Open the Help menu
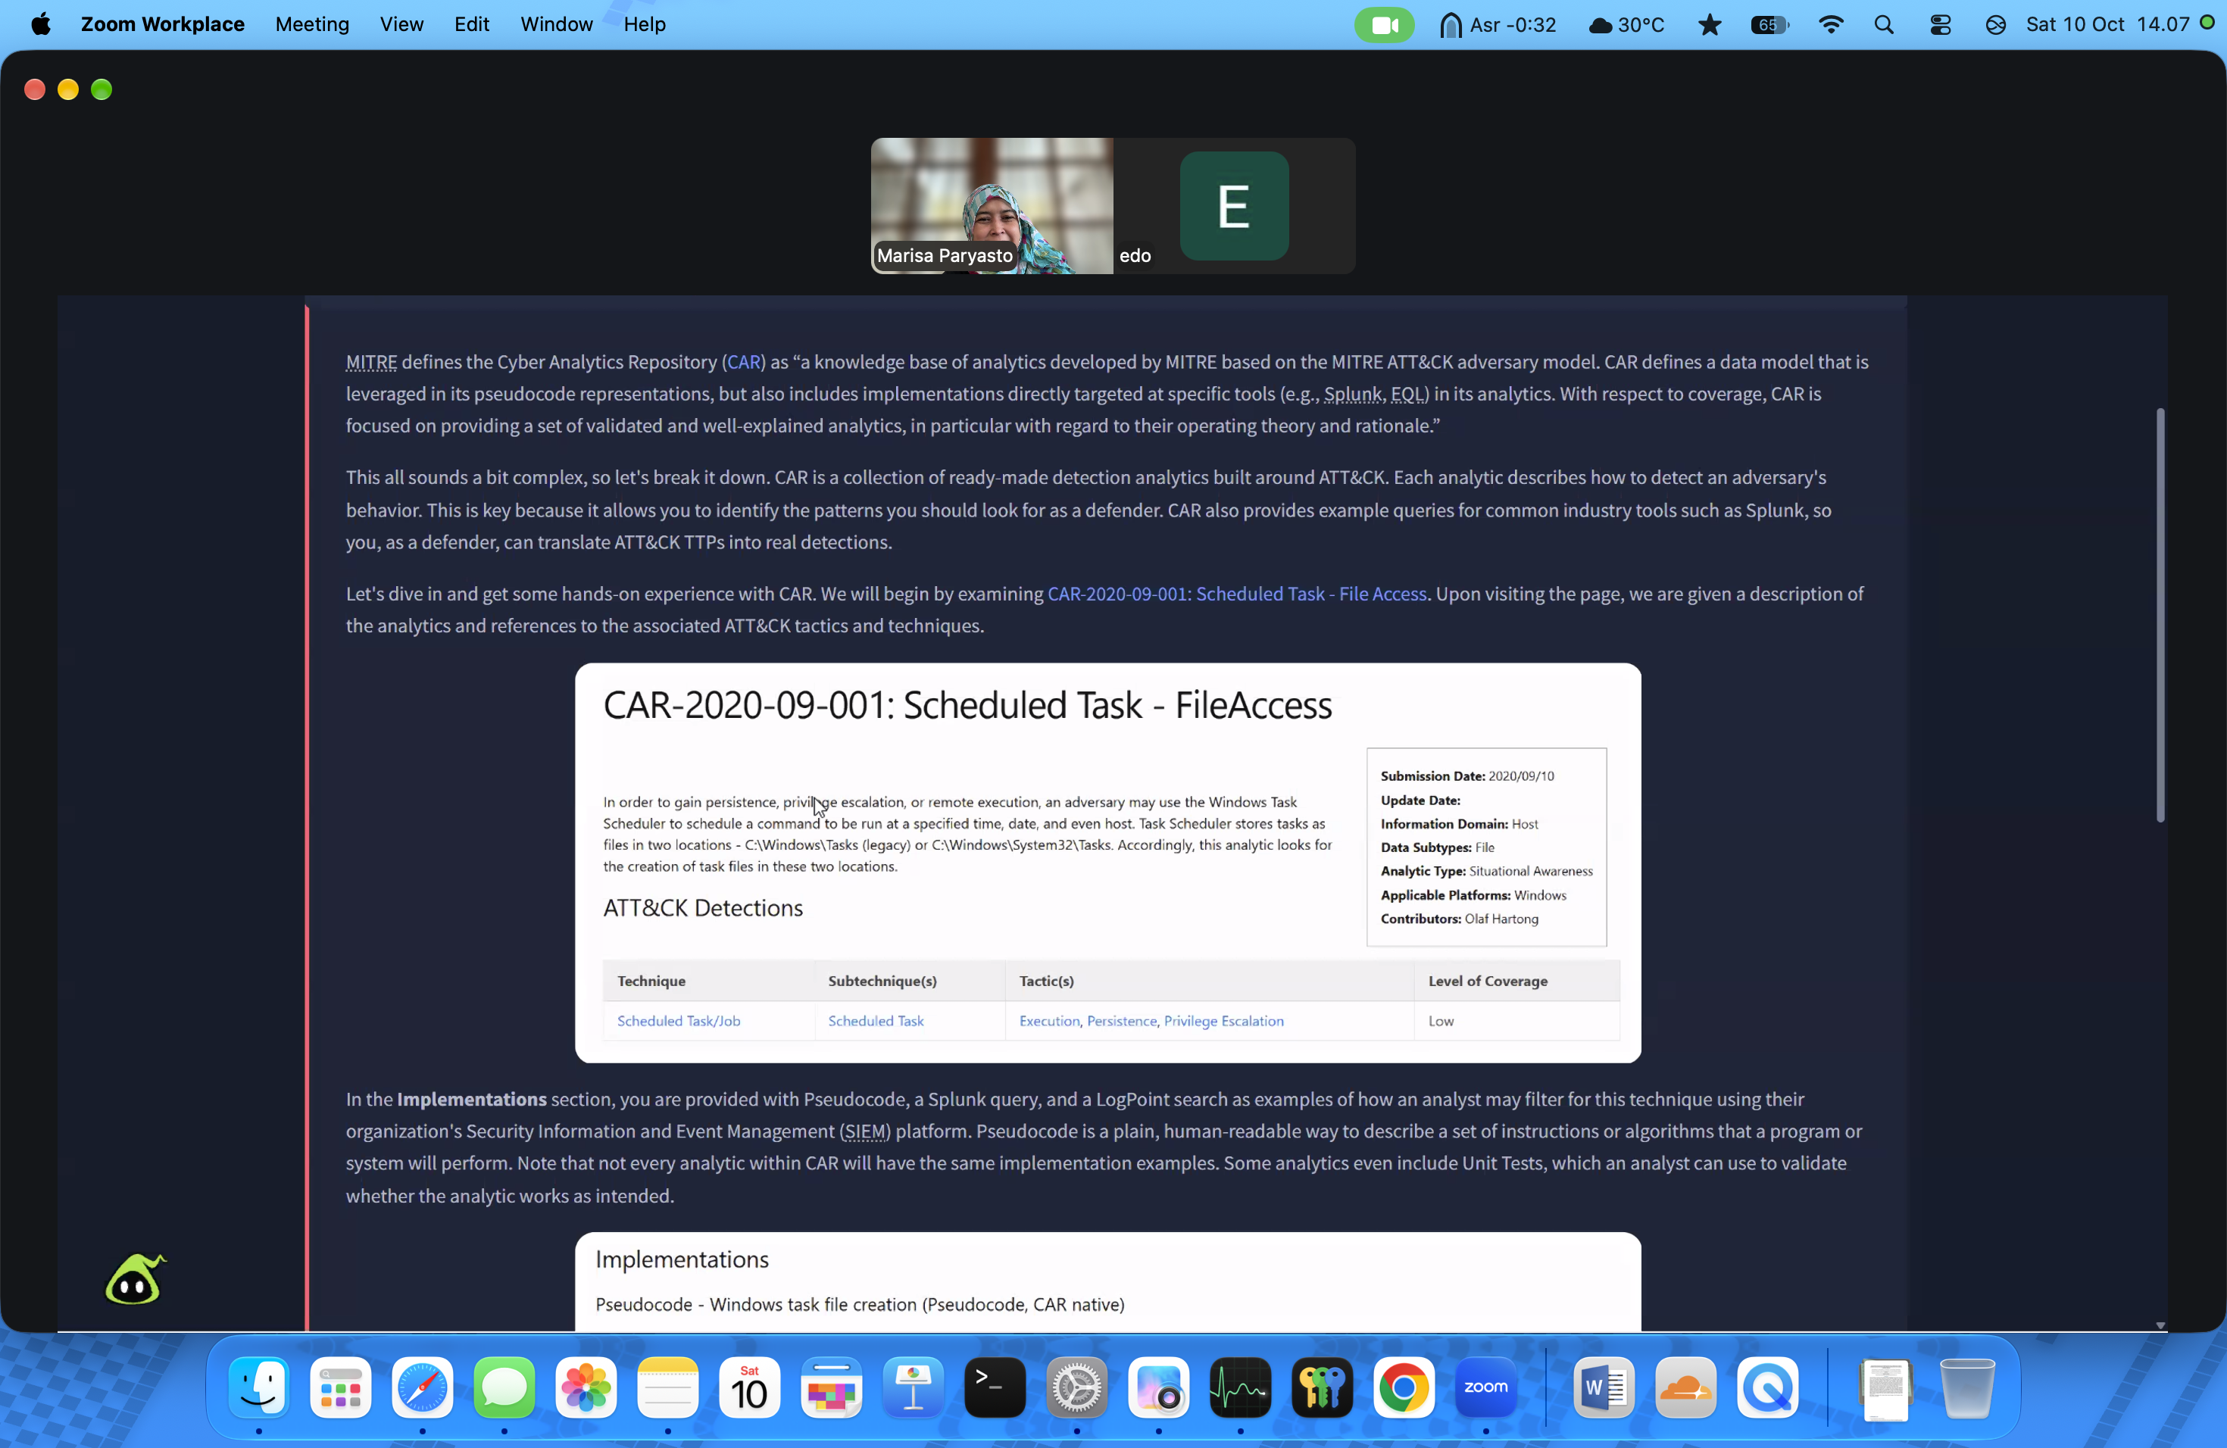This screenshot has width=2227, height=1448. [645, 24]
